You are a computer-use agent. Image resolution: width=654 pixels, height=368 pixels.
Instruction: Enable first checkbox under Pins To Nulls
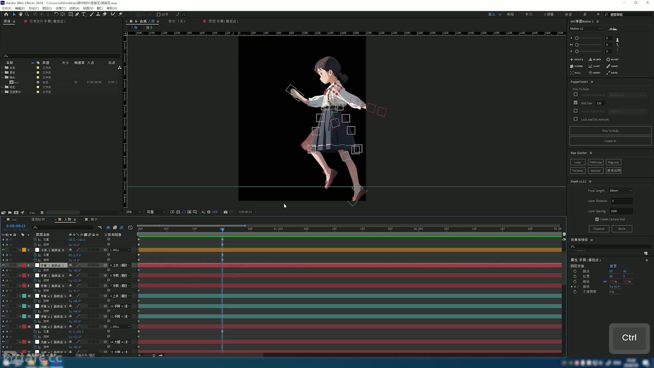click(x=576, y=94)
